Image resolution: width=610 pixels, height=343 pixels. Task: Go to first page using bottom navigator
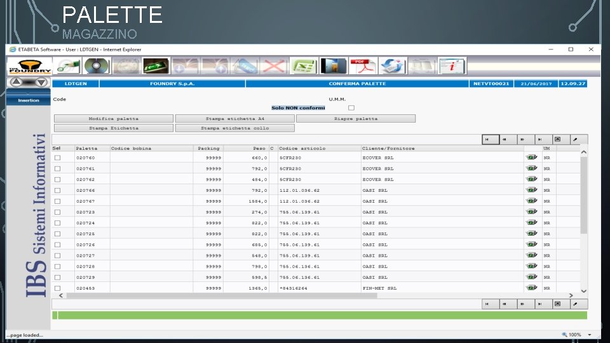[x=491, y=304]
